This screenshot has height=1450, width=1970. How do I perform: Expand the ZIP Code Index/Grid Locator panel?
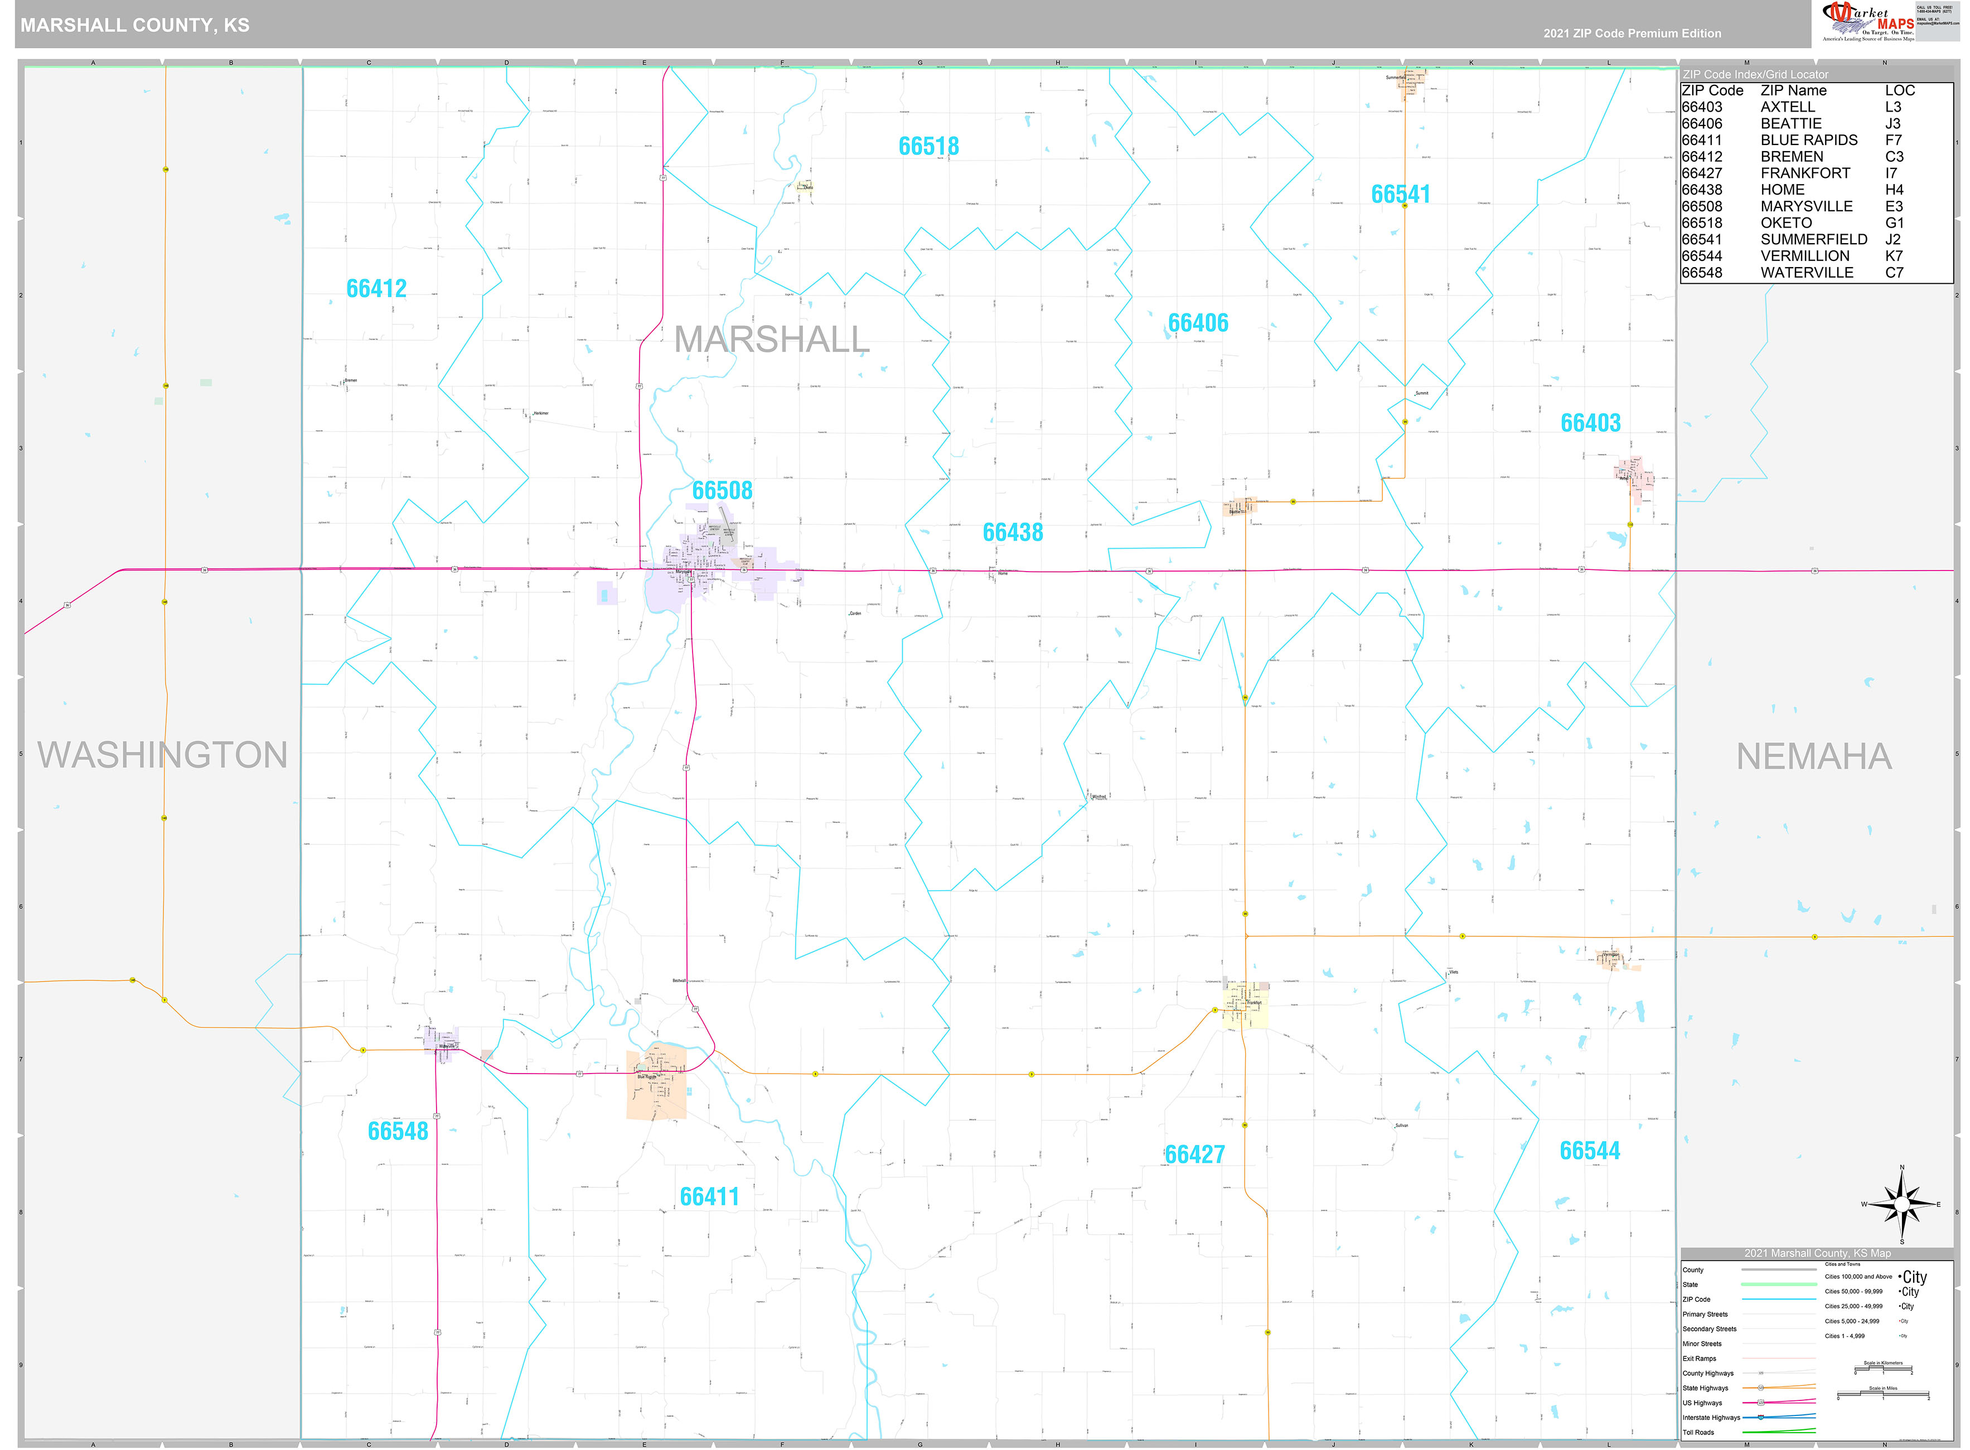pyautogui.click(x=1754, y=74)
